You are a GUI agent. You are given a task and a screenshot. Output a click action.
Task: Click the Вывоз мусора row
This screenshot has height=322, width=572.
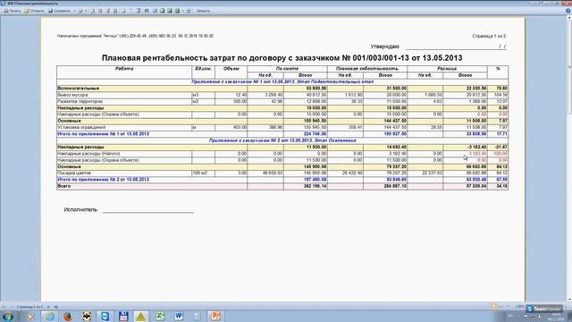click(x=282, y=95)
